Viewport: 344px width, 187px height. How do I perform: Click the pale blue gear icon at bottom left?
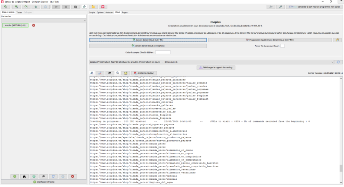click(63, 176)
